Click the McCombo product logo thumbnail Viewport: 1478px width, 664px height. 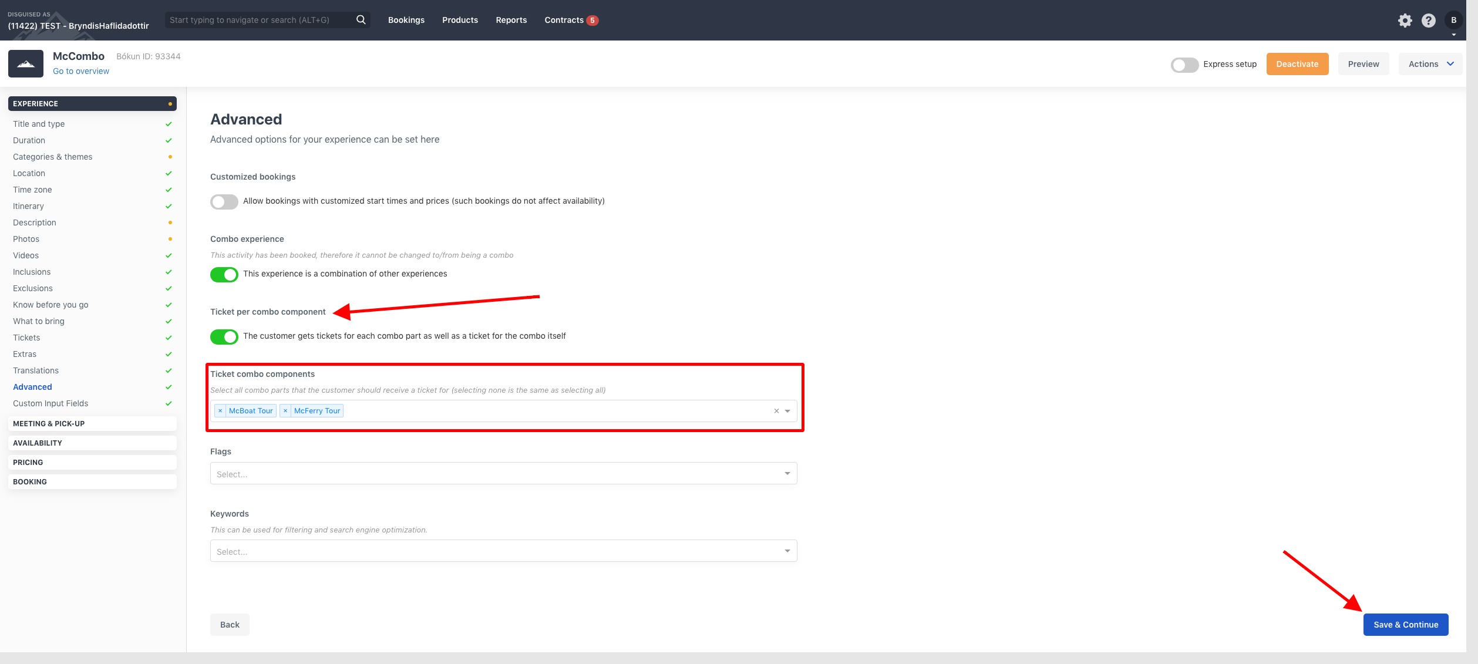(26, 63)
